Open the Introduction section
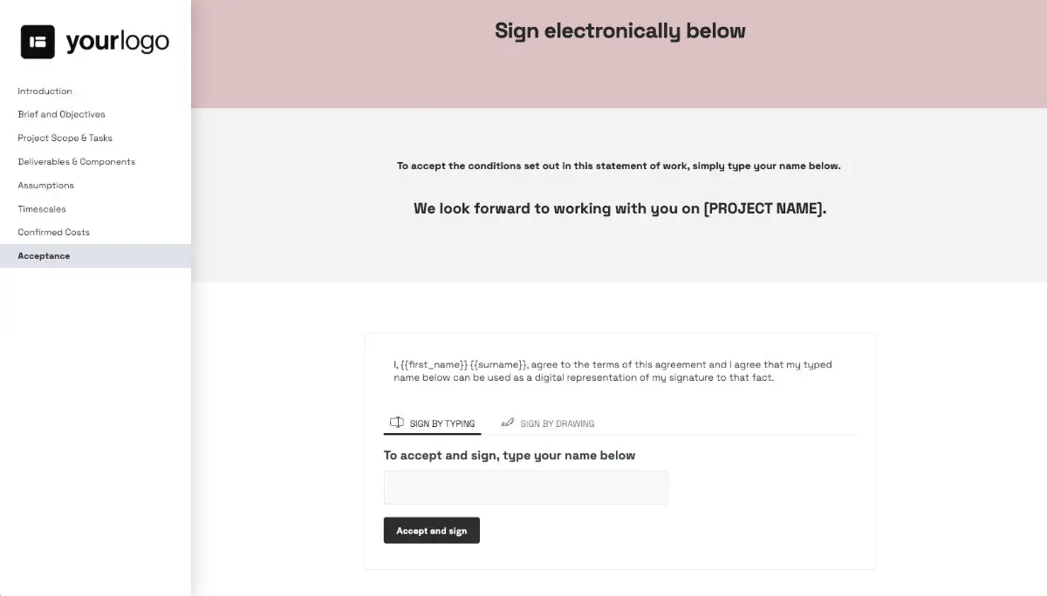 click(44, 91)
